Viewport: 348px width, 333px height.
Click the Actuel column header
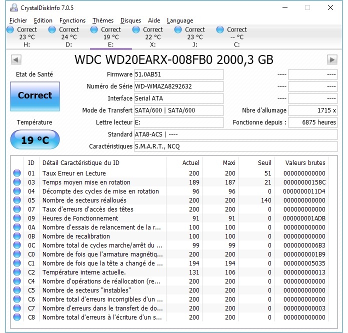(184, 162)
